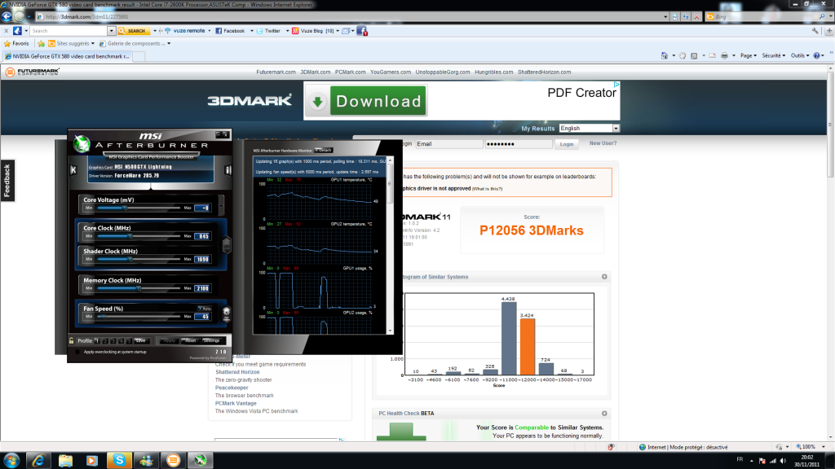Click the toolbar wrench options icon
Screen dimensions: 835x469
point(815,31)
